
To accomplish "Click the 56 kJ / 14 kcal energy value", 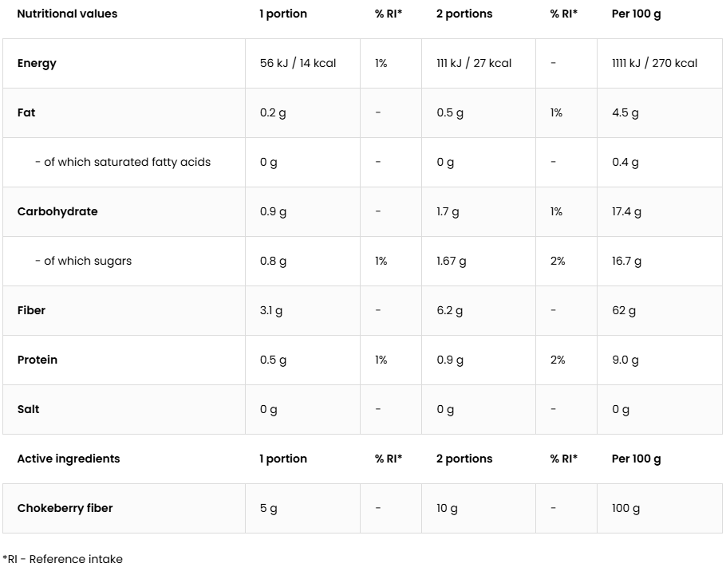I will pyautogui.click(x=298, y=63).
